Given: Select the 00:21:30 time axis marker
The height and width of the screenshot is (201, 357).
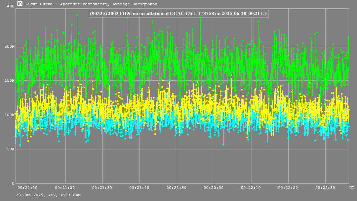Looking at the screenshot, I should 102,188.
